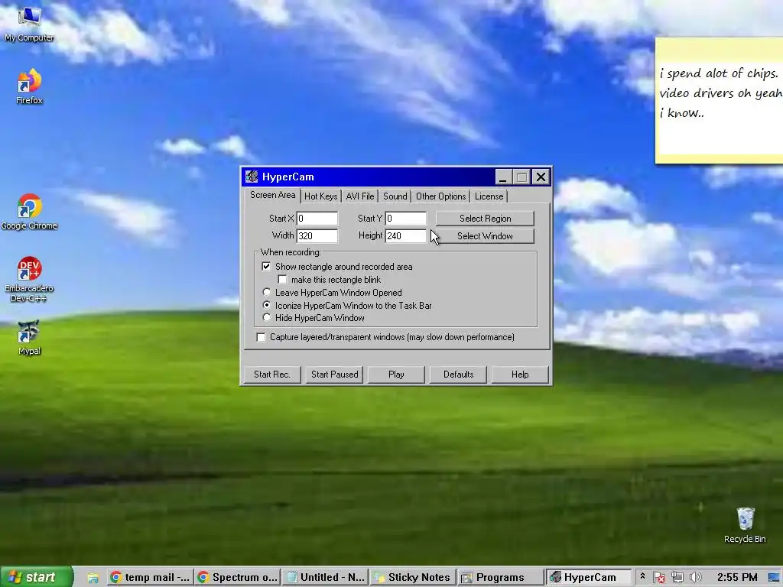This screenshot has height=587, width=783.
Task: Open the Sound tab
Action: point(395,196)
